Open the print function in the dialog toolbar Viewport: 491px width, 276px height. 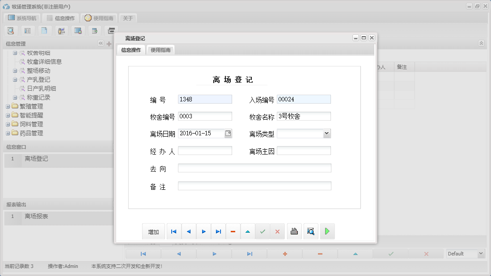[x=294, y=231]
